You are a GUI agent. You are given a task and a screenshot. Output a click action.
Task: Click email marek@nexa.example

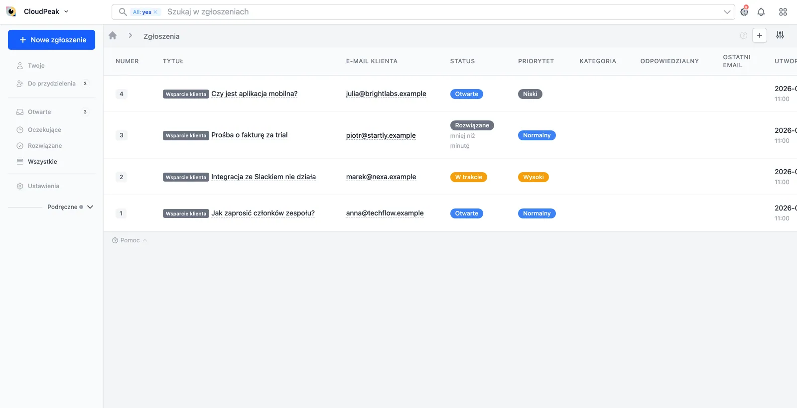pos(381,177)
